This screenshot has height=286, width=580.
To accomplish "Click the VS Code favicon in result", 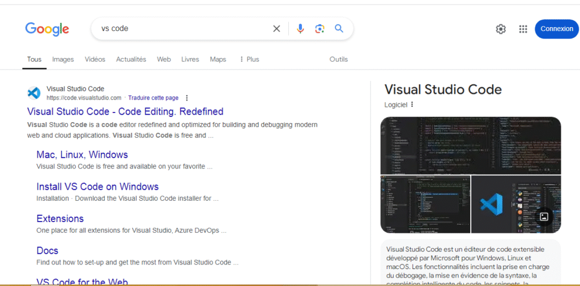I will (x=34, y=93).
